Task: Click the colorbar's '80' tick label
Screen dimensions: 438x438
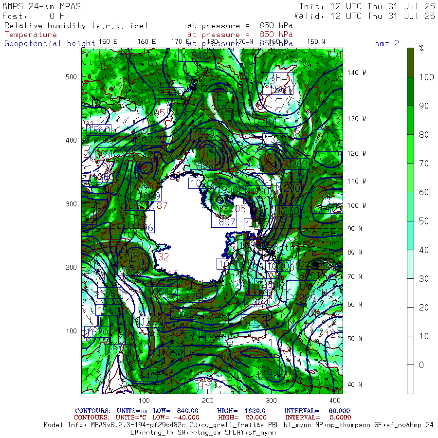Action: coord(424,135)
